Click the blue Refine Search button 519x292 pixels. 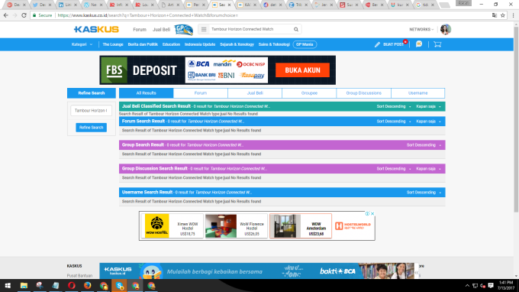pos(91,128)
